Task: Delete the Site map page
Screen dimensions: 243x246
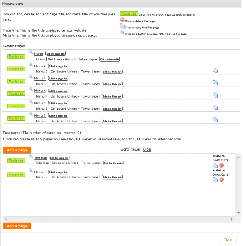Action: tap(221, 165)
